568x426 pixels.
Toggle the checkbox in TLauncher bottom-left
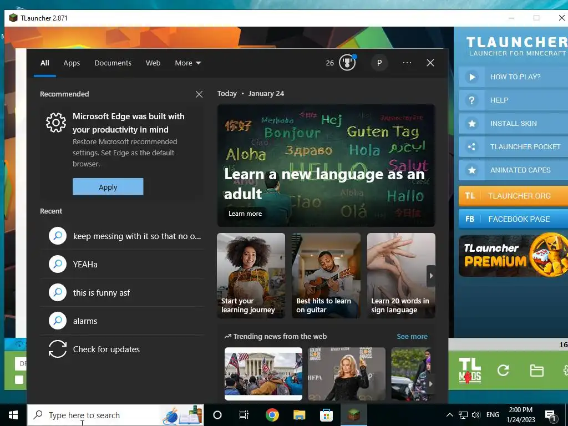[x=19, y=379]
